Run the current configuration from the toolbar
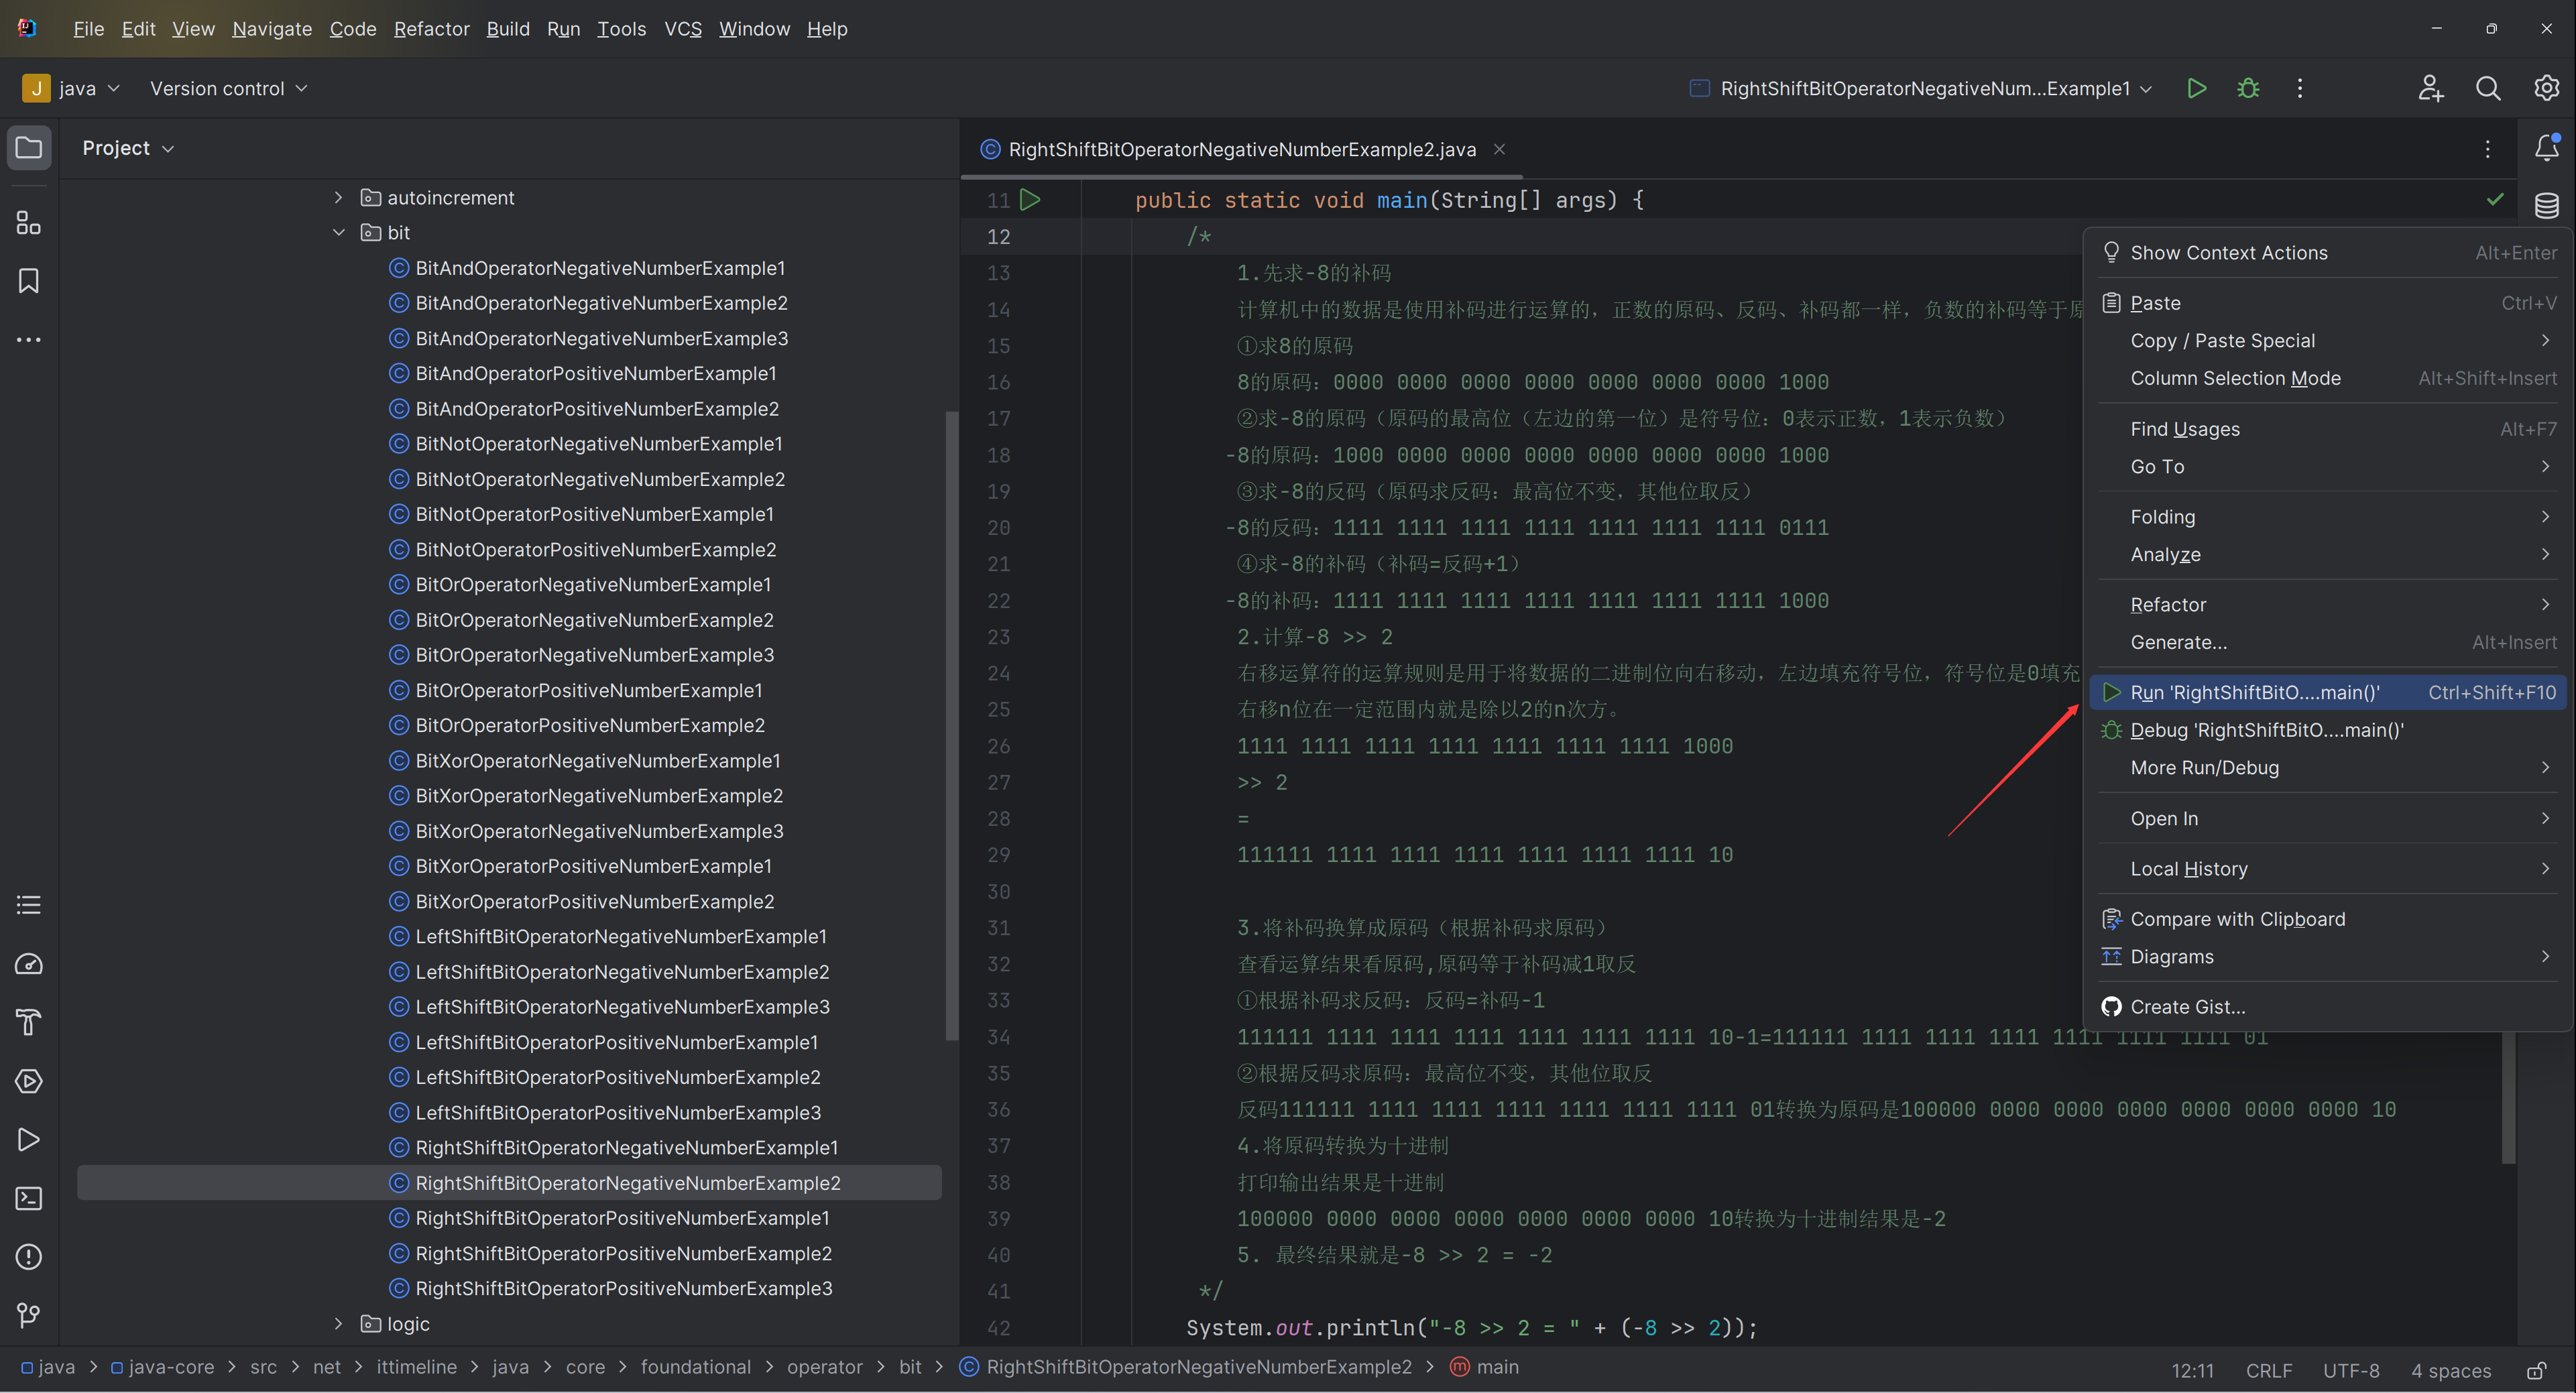Viewport: 2576px width, 1393px height. [2196, 88]
